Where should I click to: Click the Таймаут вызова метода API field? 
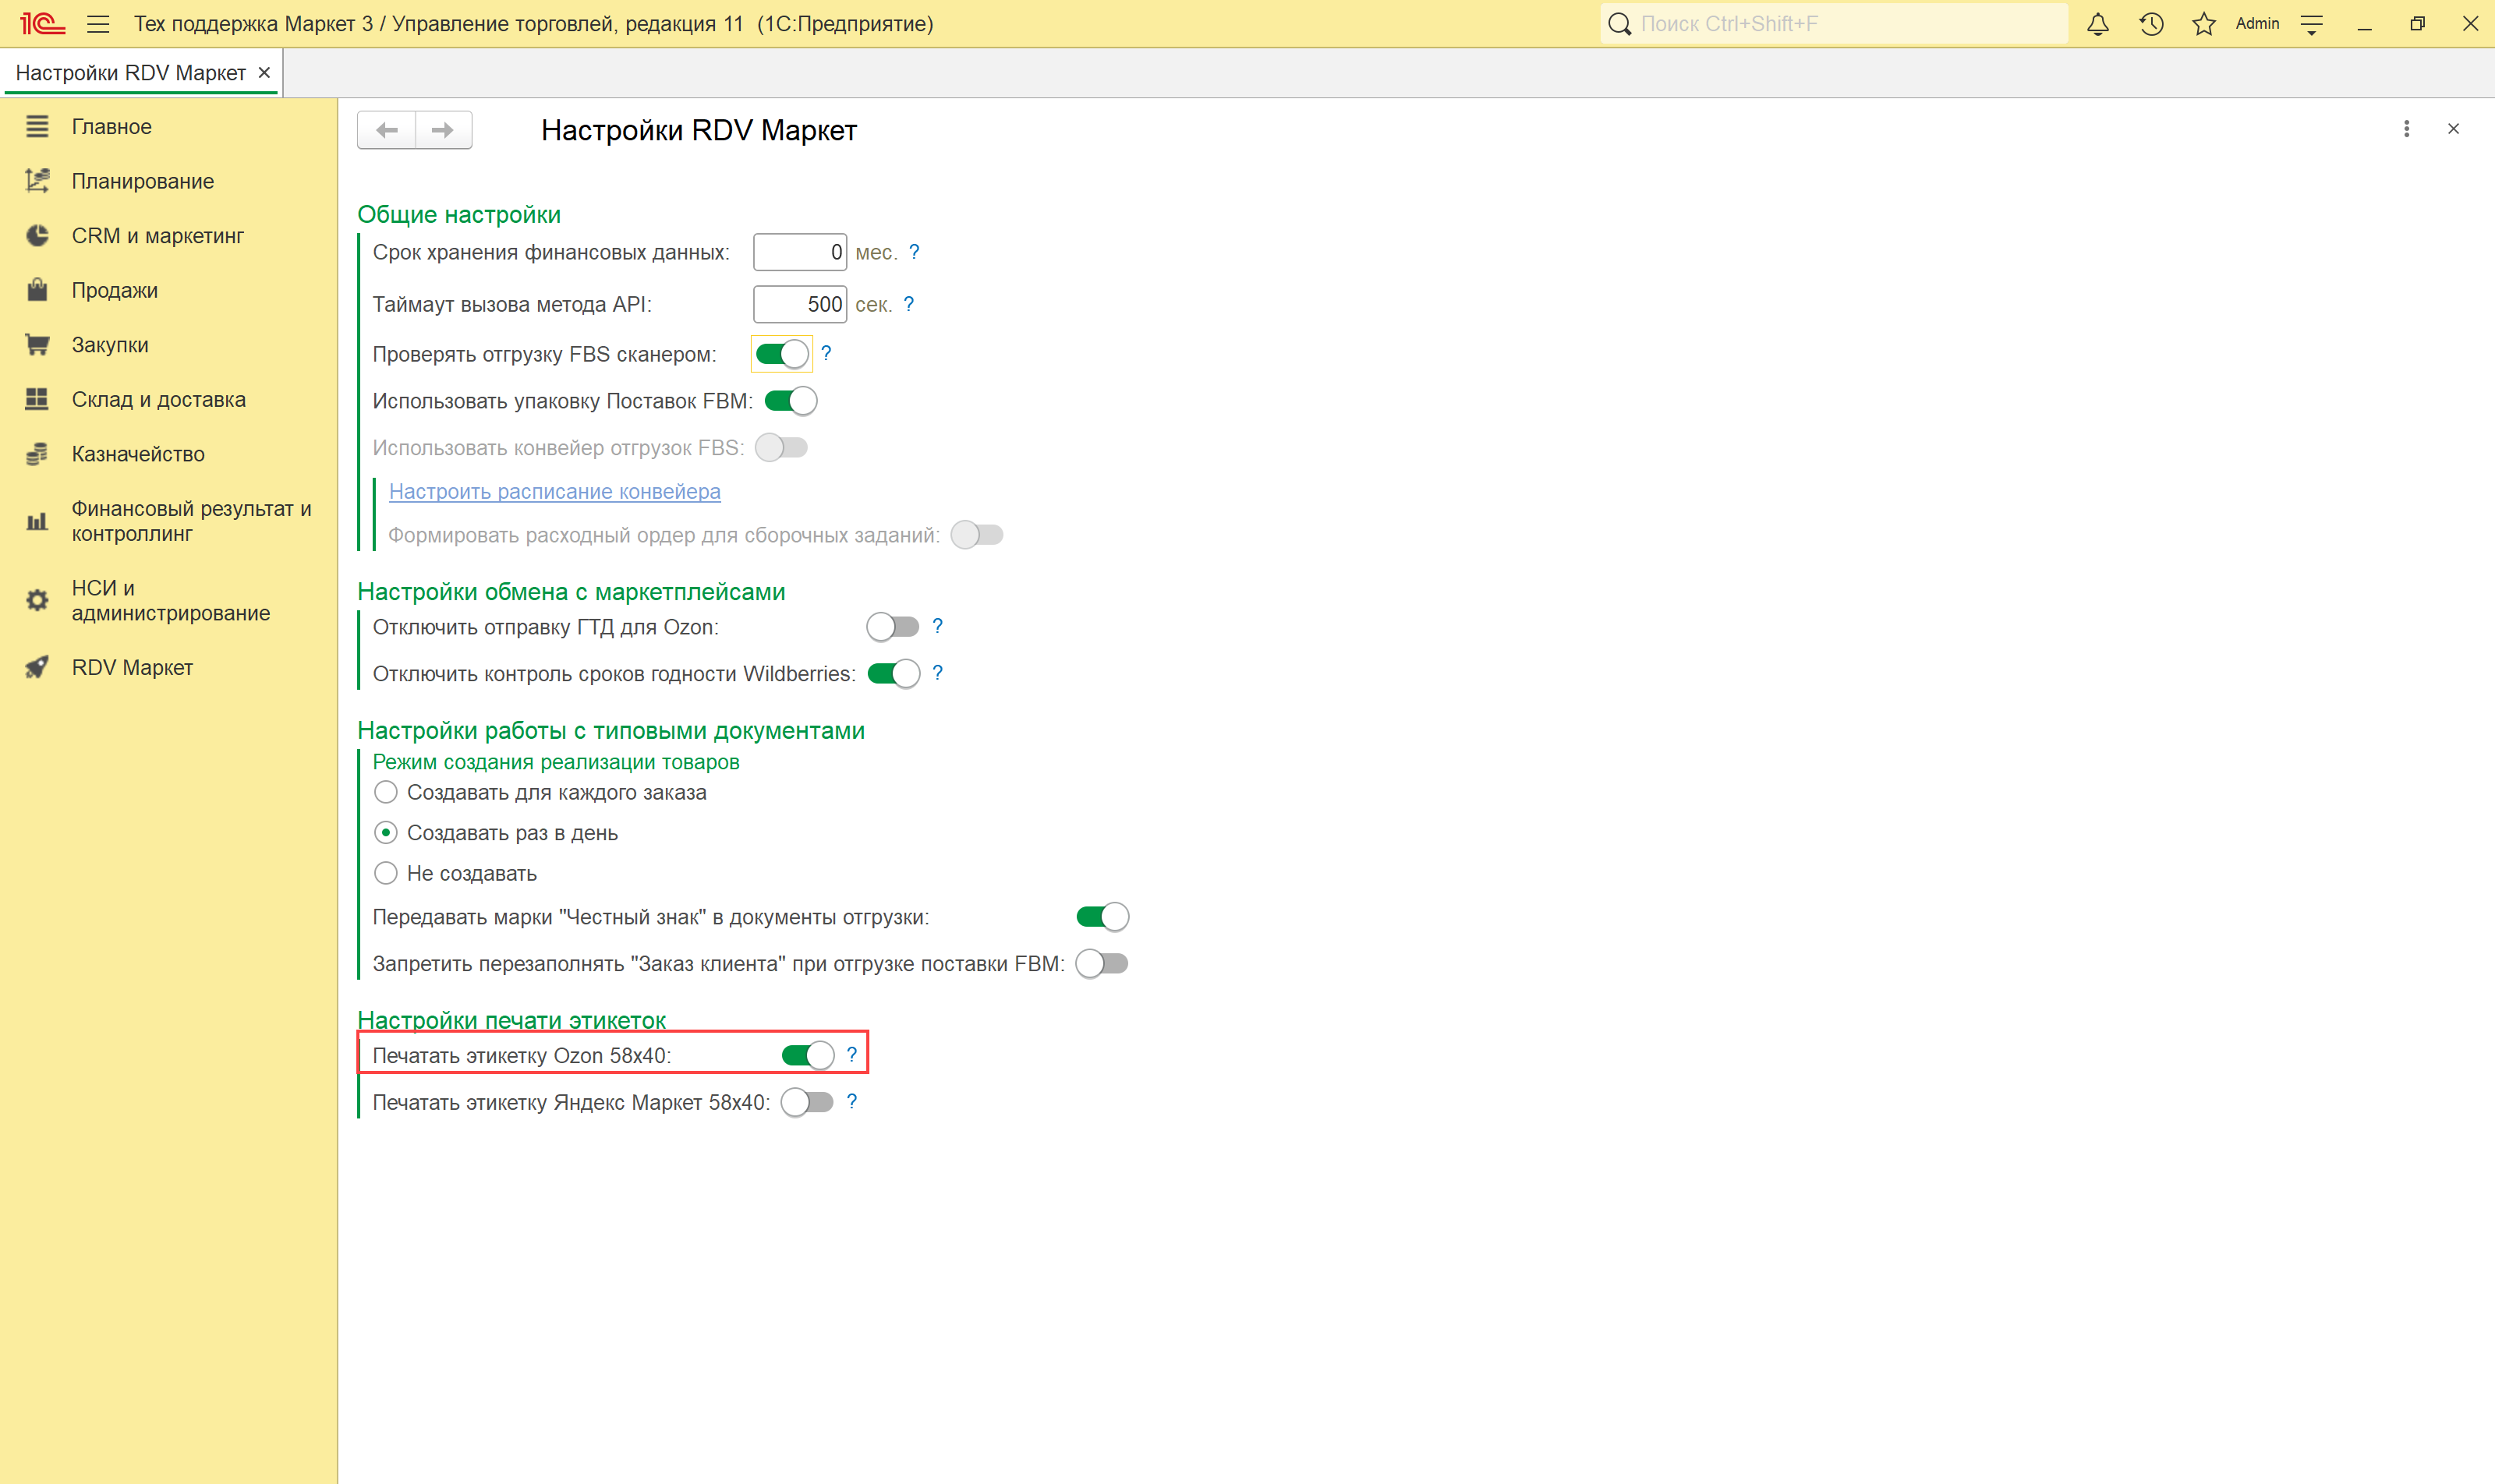pos(798,304)
